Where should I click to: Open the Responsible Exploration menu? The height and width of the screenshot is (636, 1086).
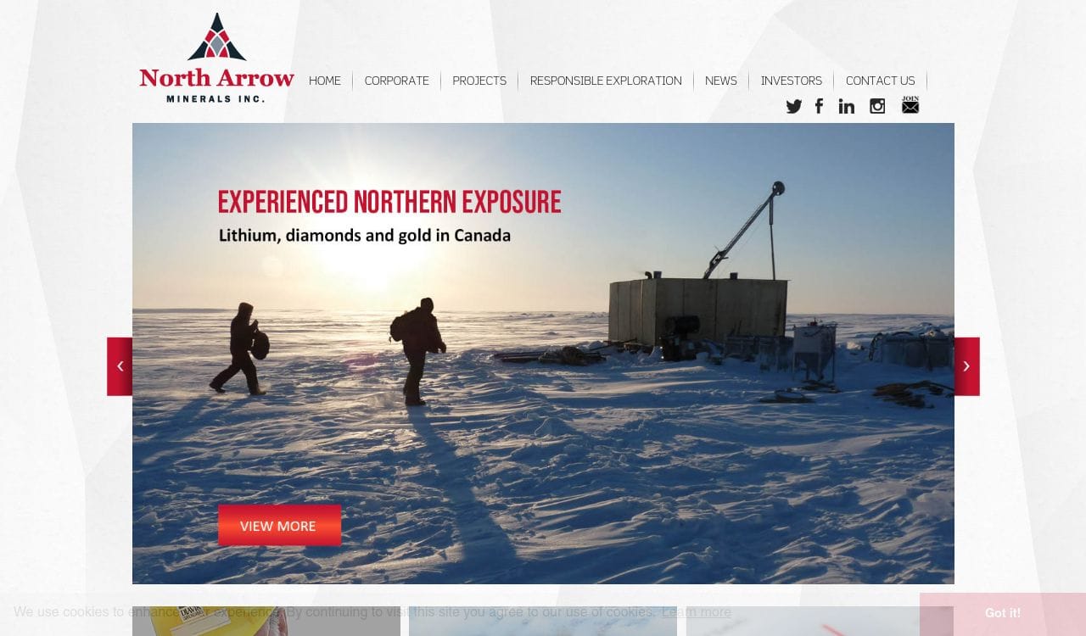click(x=606, y=81)
